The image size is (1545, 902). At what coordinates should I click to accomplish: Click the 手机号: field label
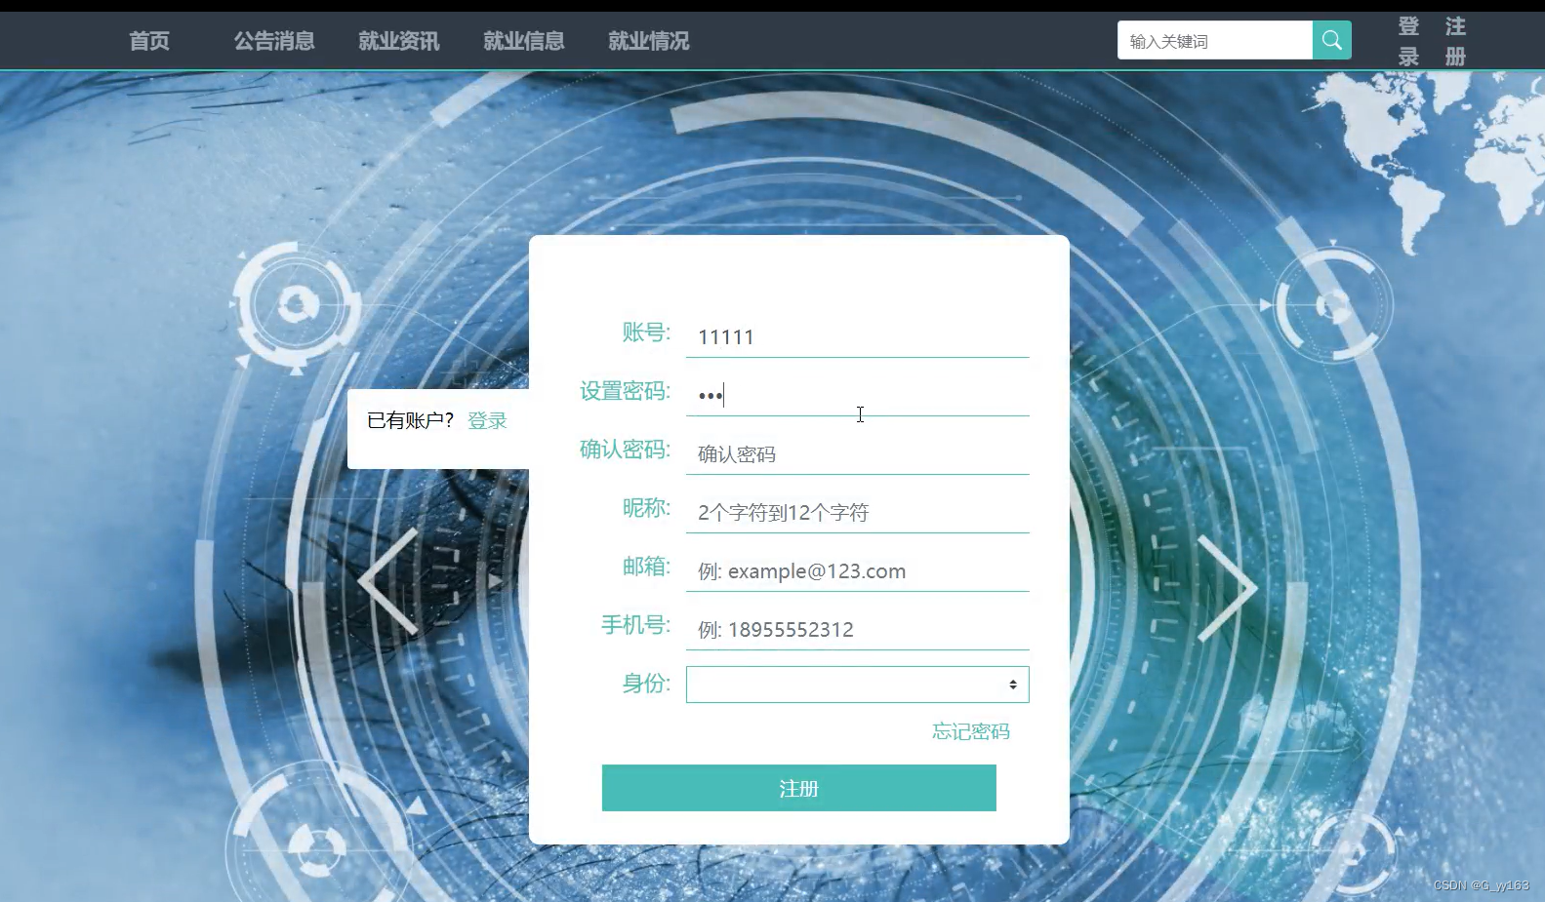[635, 625]
